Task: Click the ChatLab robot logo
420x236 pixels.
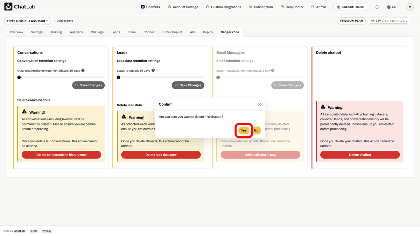Action: point(8,7)
